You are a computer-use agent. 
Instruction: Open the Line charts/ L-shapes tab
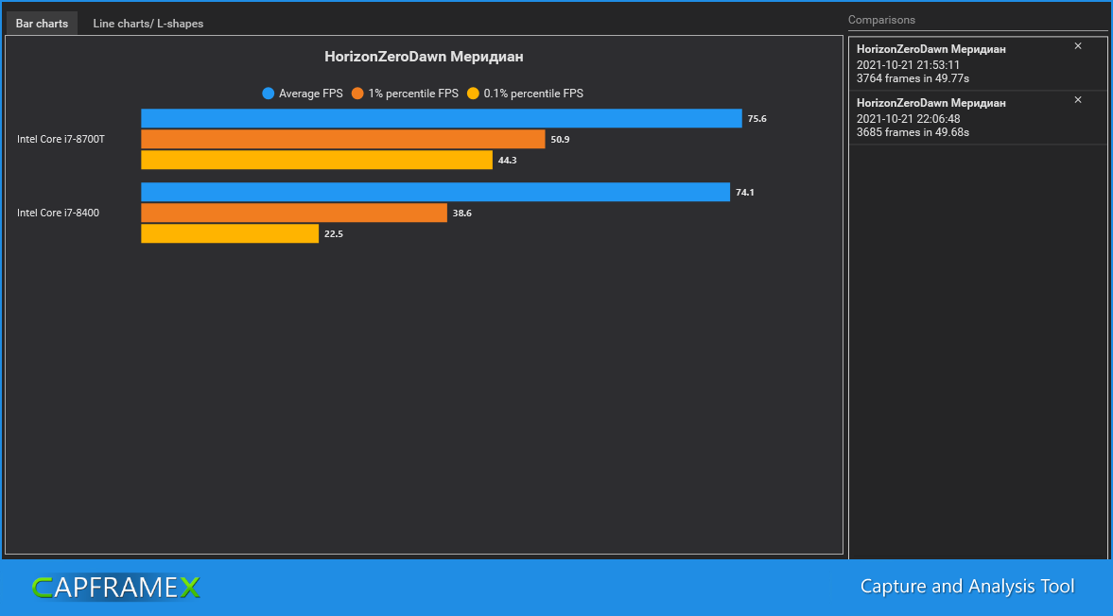148,24
